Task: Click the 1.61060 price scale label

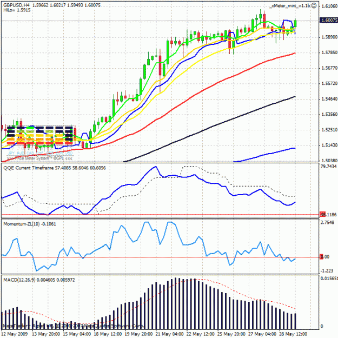Action: pyautogui.click(x=329, y=6)
